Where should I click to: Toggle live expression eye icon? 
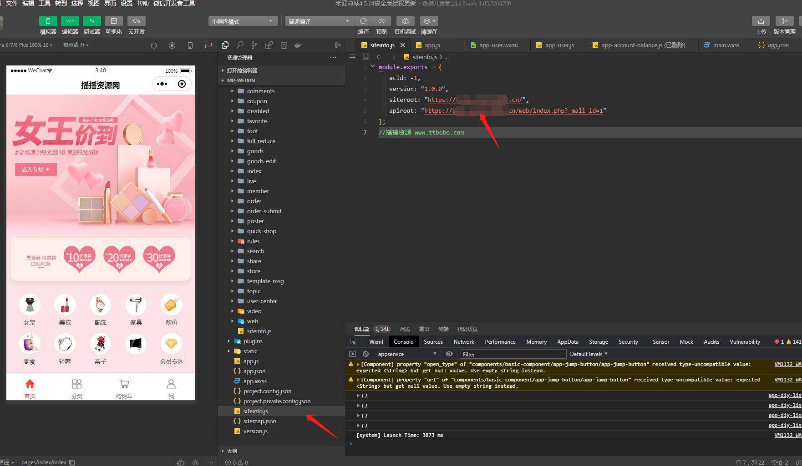(449, 354)
